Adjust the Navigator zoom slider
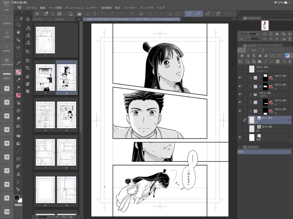This screenshot has height=219, width=293. tap(250, 34)
